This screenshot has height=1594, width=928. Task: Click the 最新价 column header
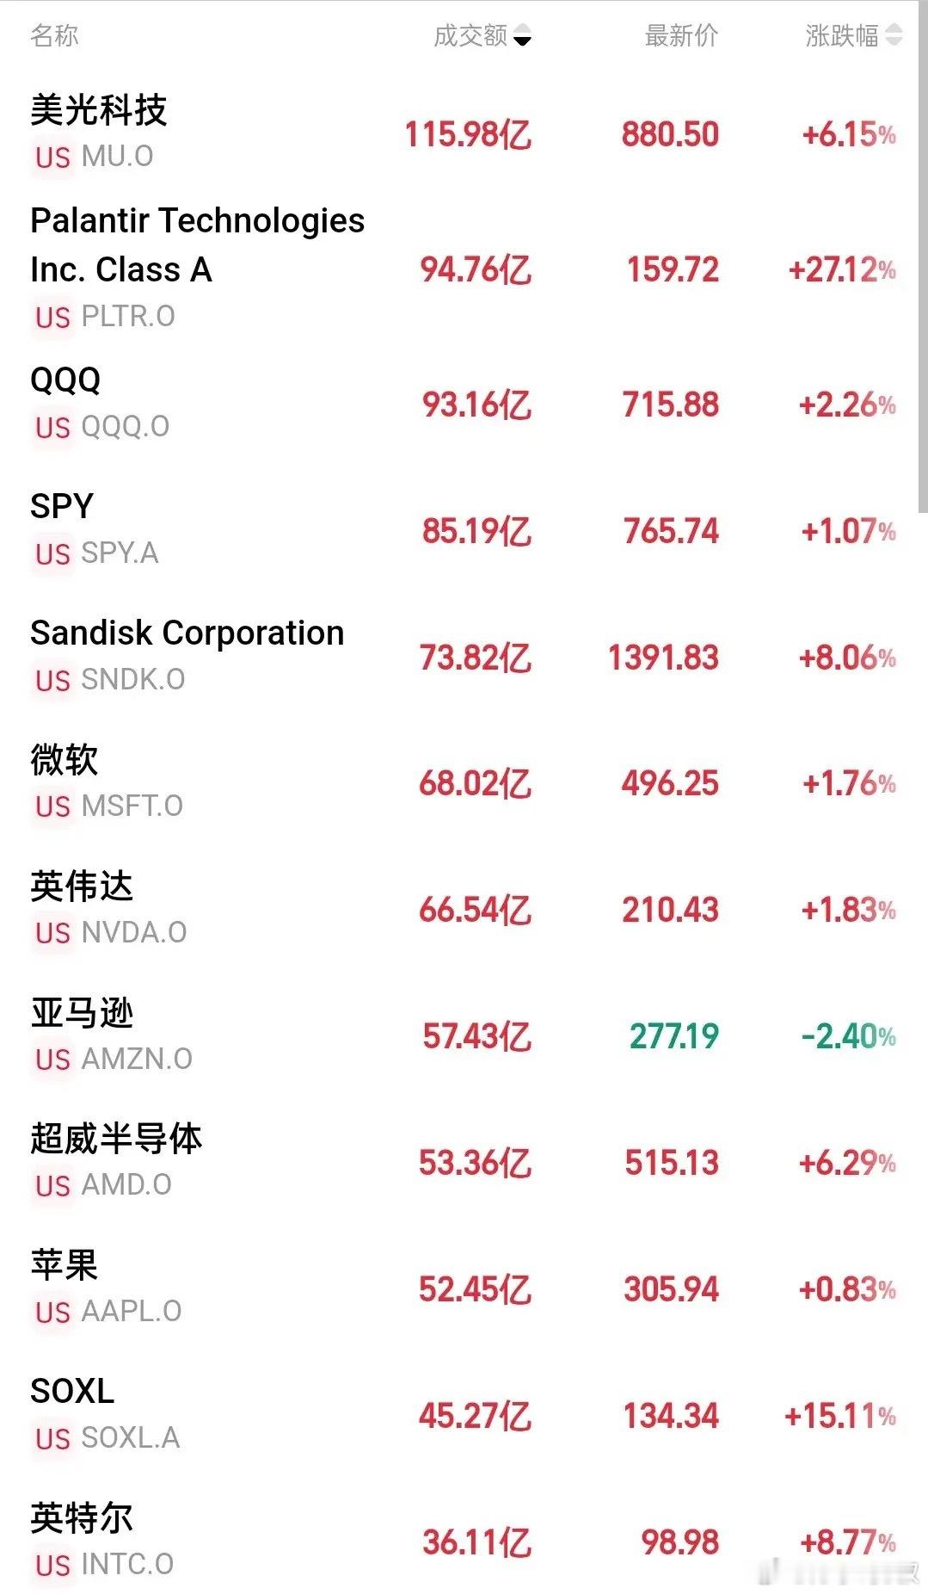(681, 35)
